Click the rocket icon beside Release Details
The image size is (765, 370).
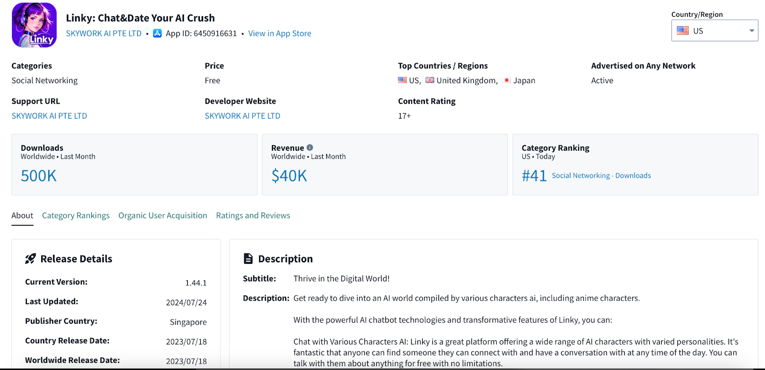click(31, 259)
